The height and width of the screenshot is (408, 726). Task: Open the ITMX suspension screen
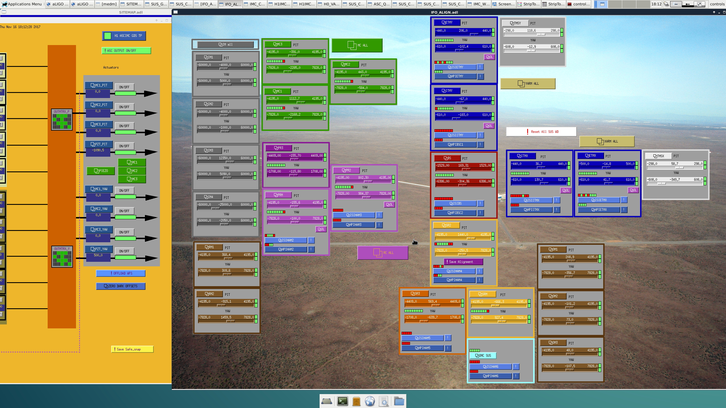[522, 156]
